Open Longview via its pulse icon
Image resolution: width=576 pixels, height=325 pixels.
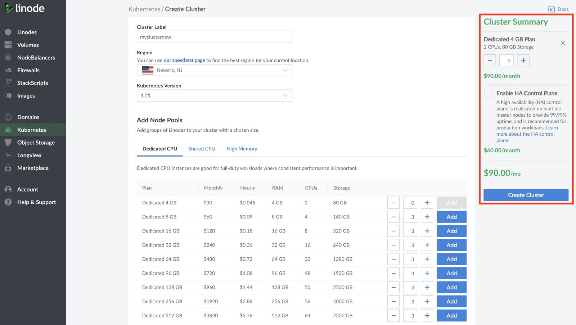[x=8, y=155]
